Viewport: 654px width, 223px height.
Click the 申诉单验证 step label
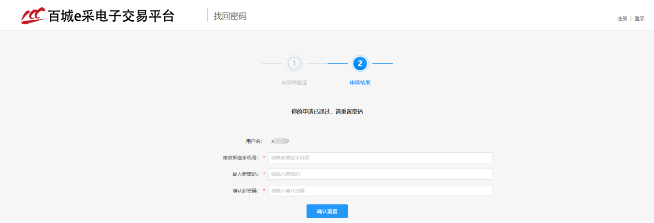coord(294,82)
